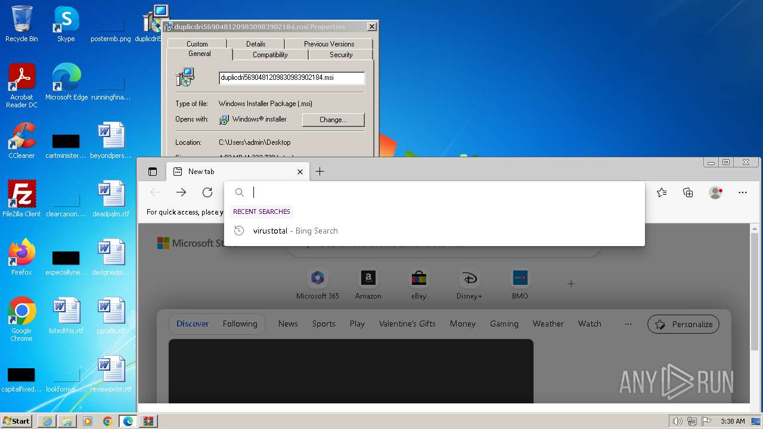Open the News feed category
This screenshot has height=429, width=763.
point(288,324)
